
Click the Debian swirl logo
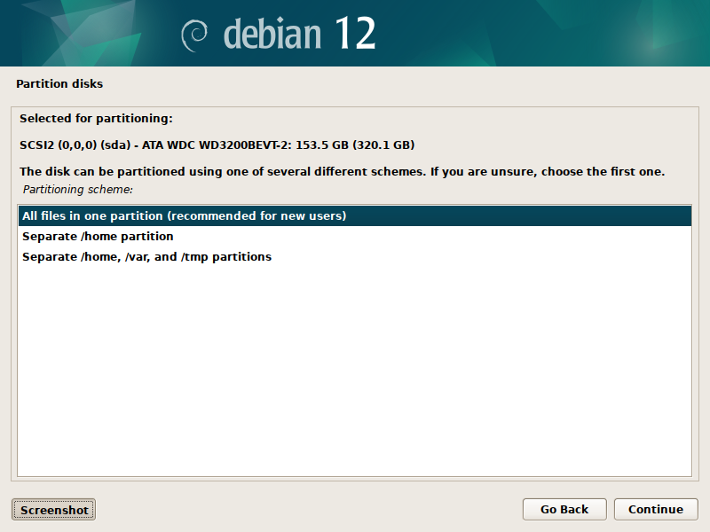(x=194, y=35)
